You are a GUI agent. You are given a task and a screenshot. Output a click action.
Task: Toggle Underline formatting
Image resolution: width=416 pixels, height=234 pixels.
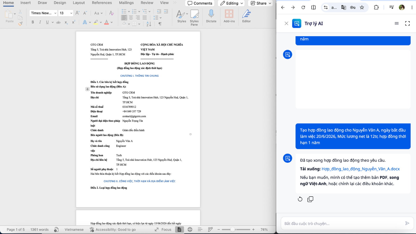[x=47, y=22]
